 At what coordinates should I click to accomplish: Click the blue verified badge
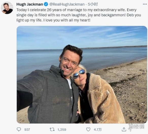[46, 4]
